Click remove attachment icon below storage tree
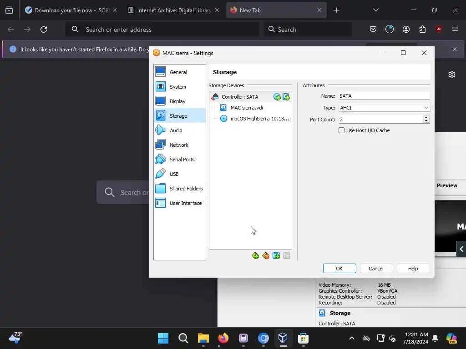Image resolution: width=466 pixels, height=349 pixels. [287, 255]
